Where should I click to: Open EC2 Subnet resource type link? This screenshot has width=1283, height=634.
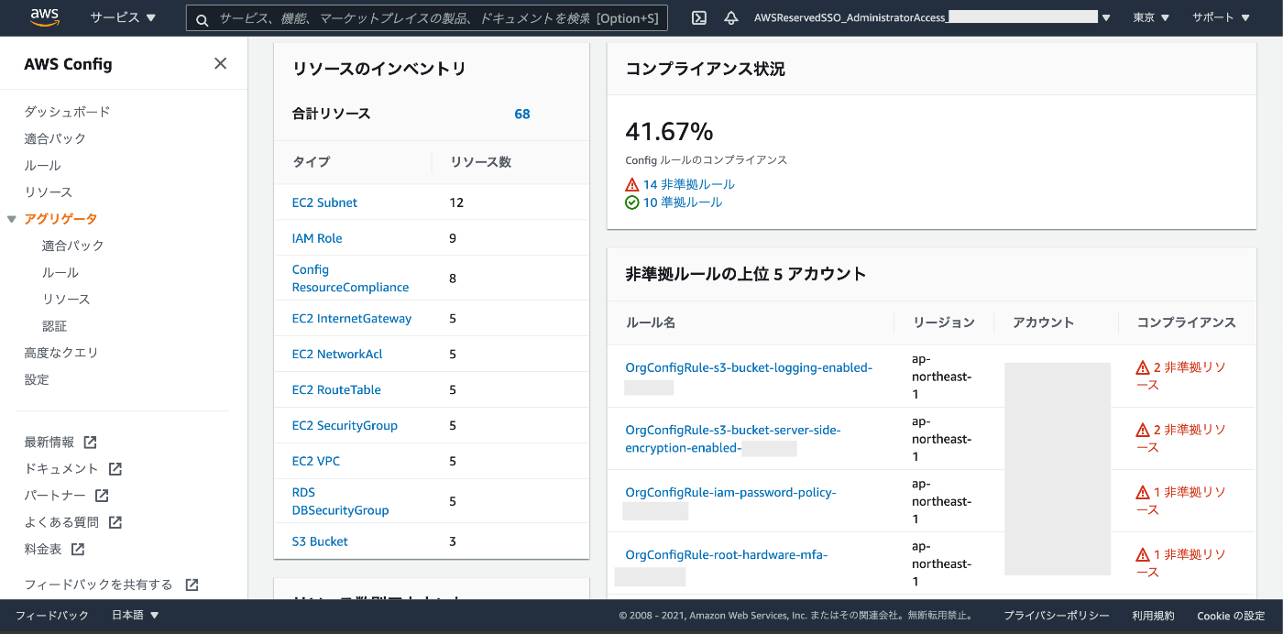click(324, 202)
